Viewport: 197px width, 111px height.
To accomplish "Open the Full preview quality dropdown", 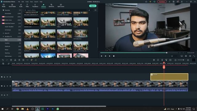I will point(175,56).
